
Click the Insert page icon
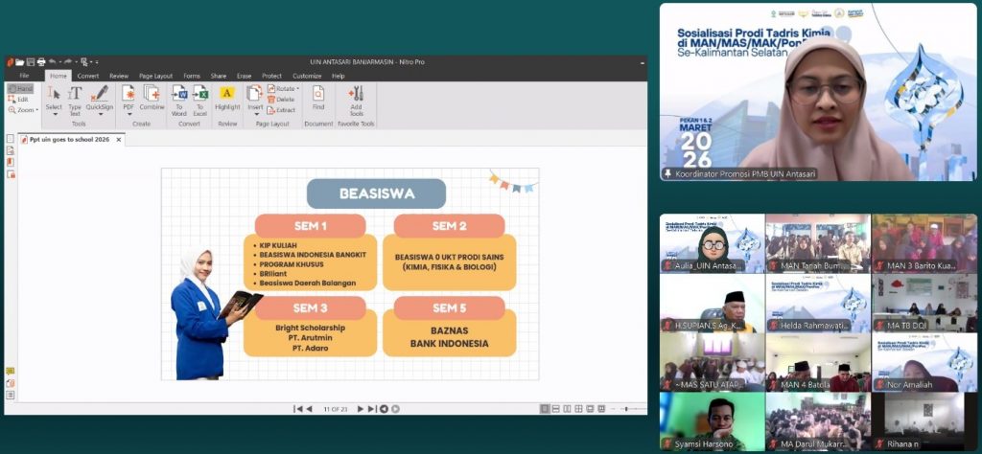click(x=255, y=93)
